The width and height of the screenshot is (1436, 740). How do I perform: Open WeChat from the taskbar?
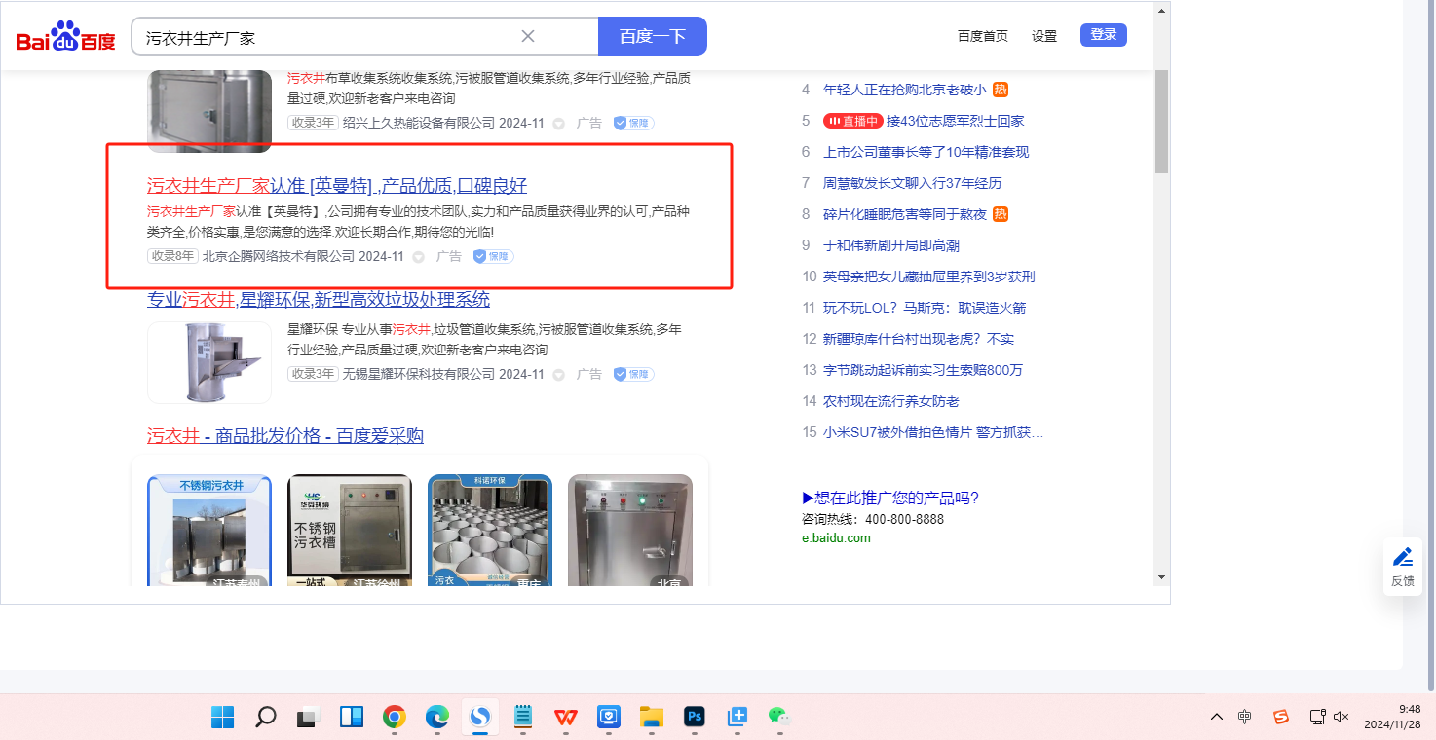[x=778, y=718]
